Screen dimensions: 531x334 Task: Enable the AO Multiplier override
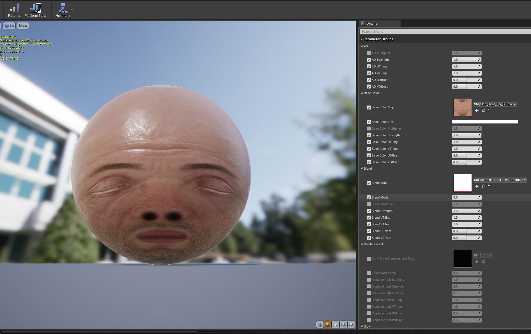click(369, 53)
